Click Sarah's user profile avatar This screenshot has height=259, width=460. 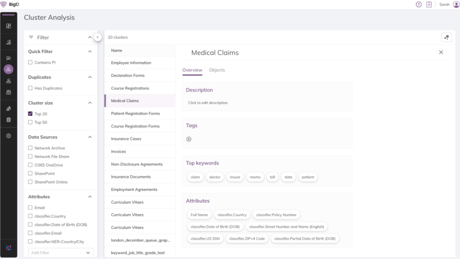456,4
